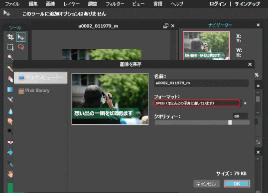268x193 pixels.
Task: Click the ログイン link
Action: pos(218,4)
